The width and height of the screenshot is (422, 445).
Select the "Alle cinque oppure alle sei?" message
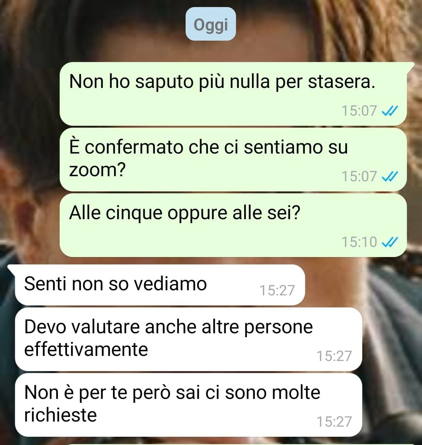pyautogui.click(x=233, y=225)
